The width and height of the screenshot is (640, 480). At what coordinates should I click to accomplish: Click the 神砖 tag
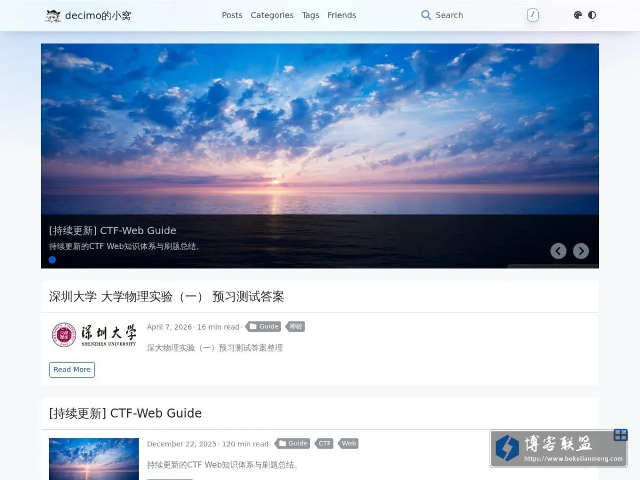pyautogui.click(x=295, y=326)
